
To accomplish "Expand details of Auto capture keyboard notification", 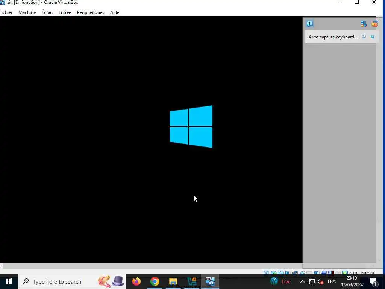I will pyautogui.click(x=364, y=37).
